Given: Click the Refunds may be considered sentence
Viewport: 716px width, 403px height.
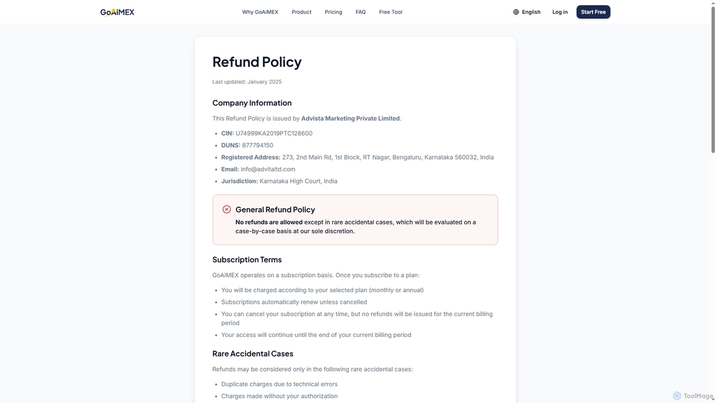Looking at the screenshot, I should pyautogui.click(x=313, y=369).
